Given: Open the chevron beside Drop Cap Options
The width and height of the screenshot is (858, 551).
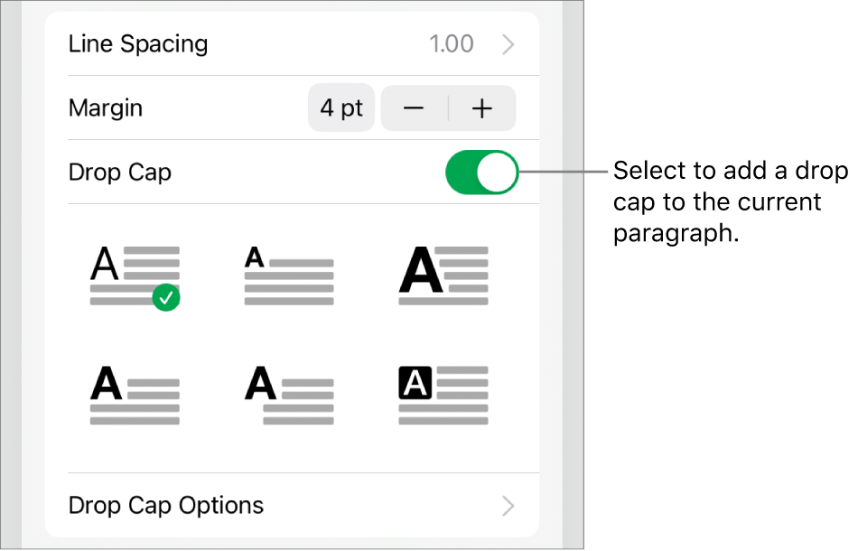Looking at the screenshot, I should (x=508, y=505).
